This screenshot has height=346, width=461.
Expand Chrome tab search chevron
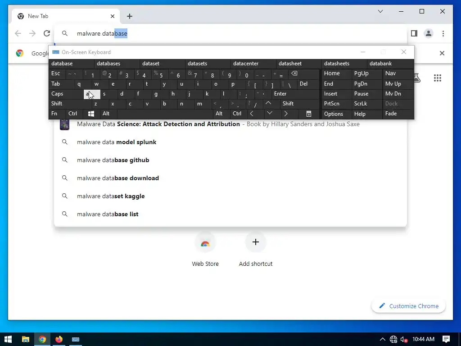point(380,11)
